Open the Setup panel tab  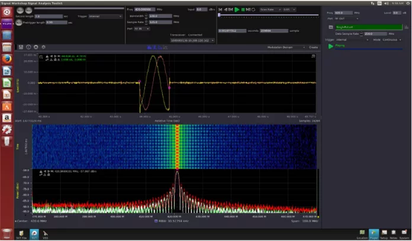click(x=384, y=235)
